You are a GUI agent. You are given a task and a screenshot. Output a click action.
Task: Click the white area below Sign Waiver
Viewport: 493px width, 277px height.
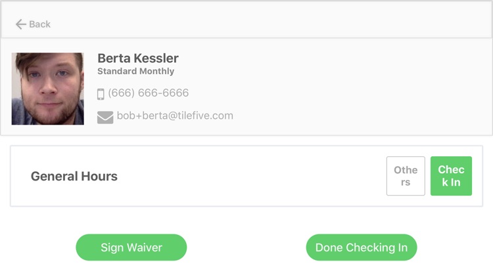click(131, 269)
